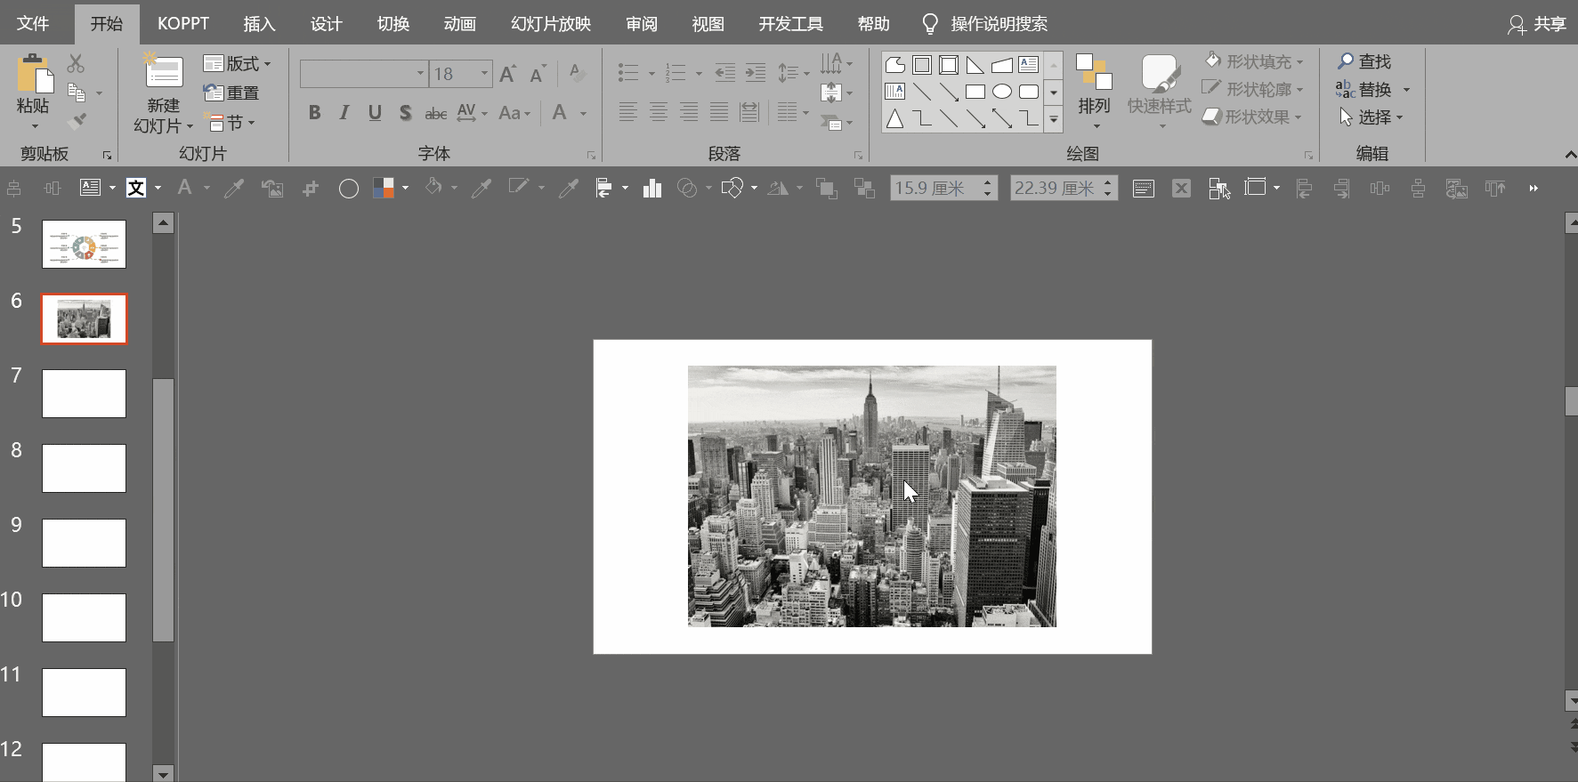This screenshot has width=1578, height=782.
Task: Open the Arrange (排列) tool
Action: coord(1094,89)
